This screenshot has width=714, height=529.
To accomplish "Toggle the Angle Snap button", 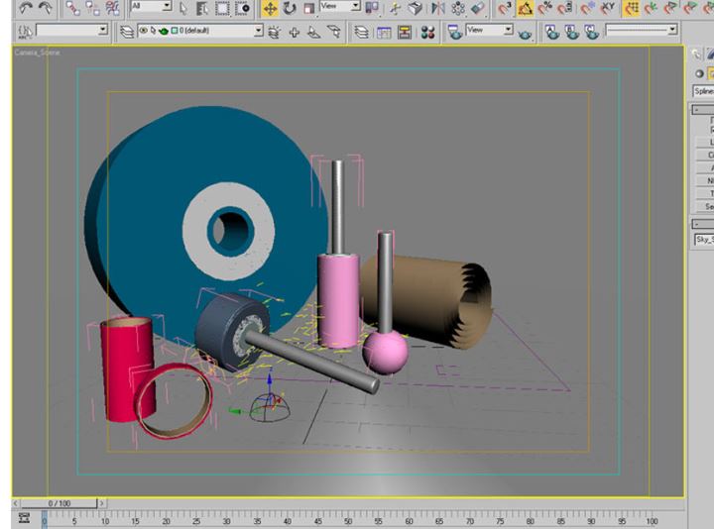I will click(525, 8).
